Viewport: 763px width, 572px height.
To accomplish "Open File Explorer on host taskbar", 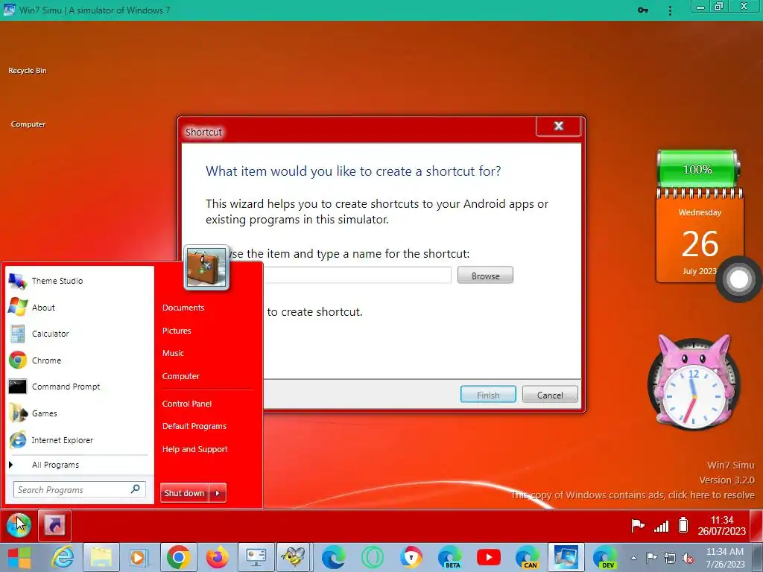I will pyautogui.click(x=101, y=557).
